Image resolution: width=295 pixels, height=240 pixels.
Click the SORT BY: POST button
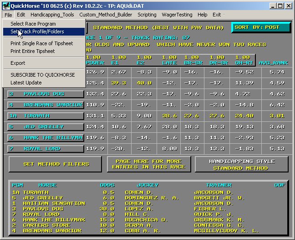(261, 27)
